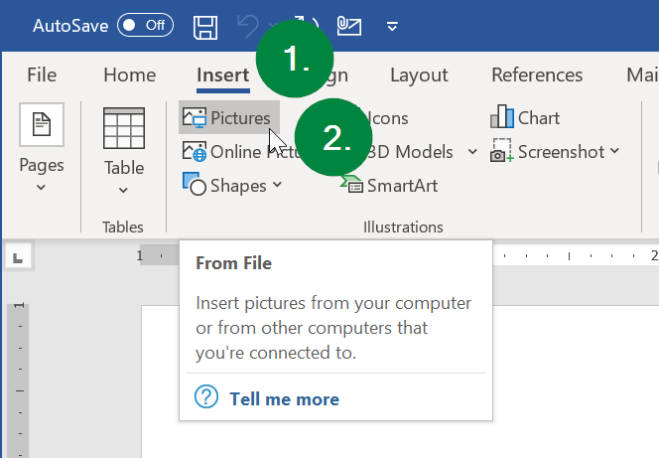
Task: Toggle the AutoSave switch
Action: [145, 25]
